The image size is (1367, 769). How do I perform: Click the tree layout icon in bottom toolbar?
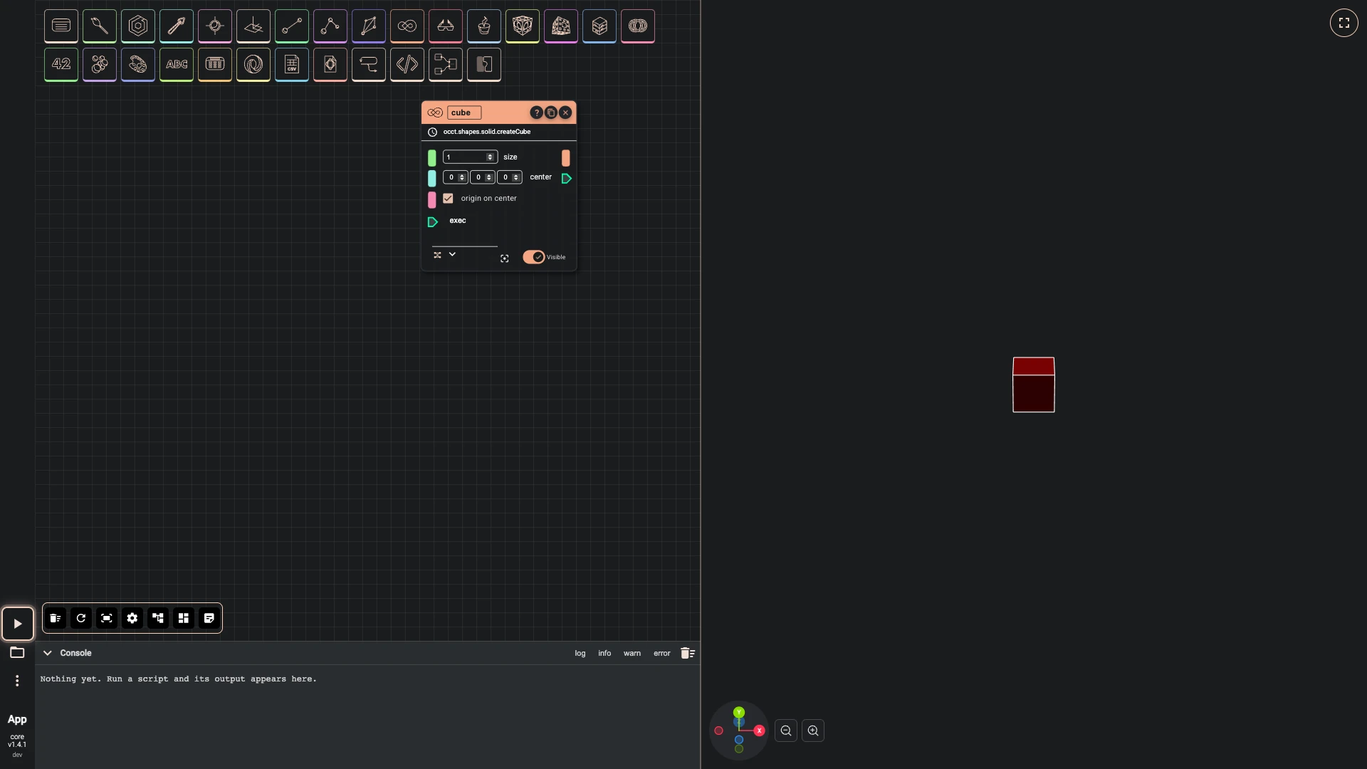pyautogui.click(x=158, y=618)
